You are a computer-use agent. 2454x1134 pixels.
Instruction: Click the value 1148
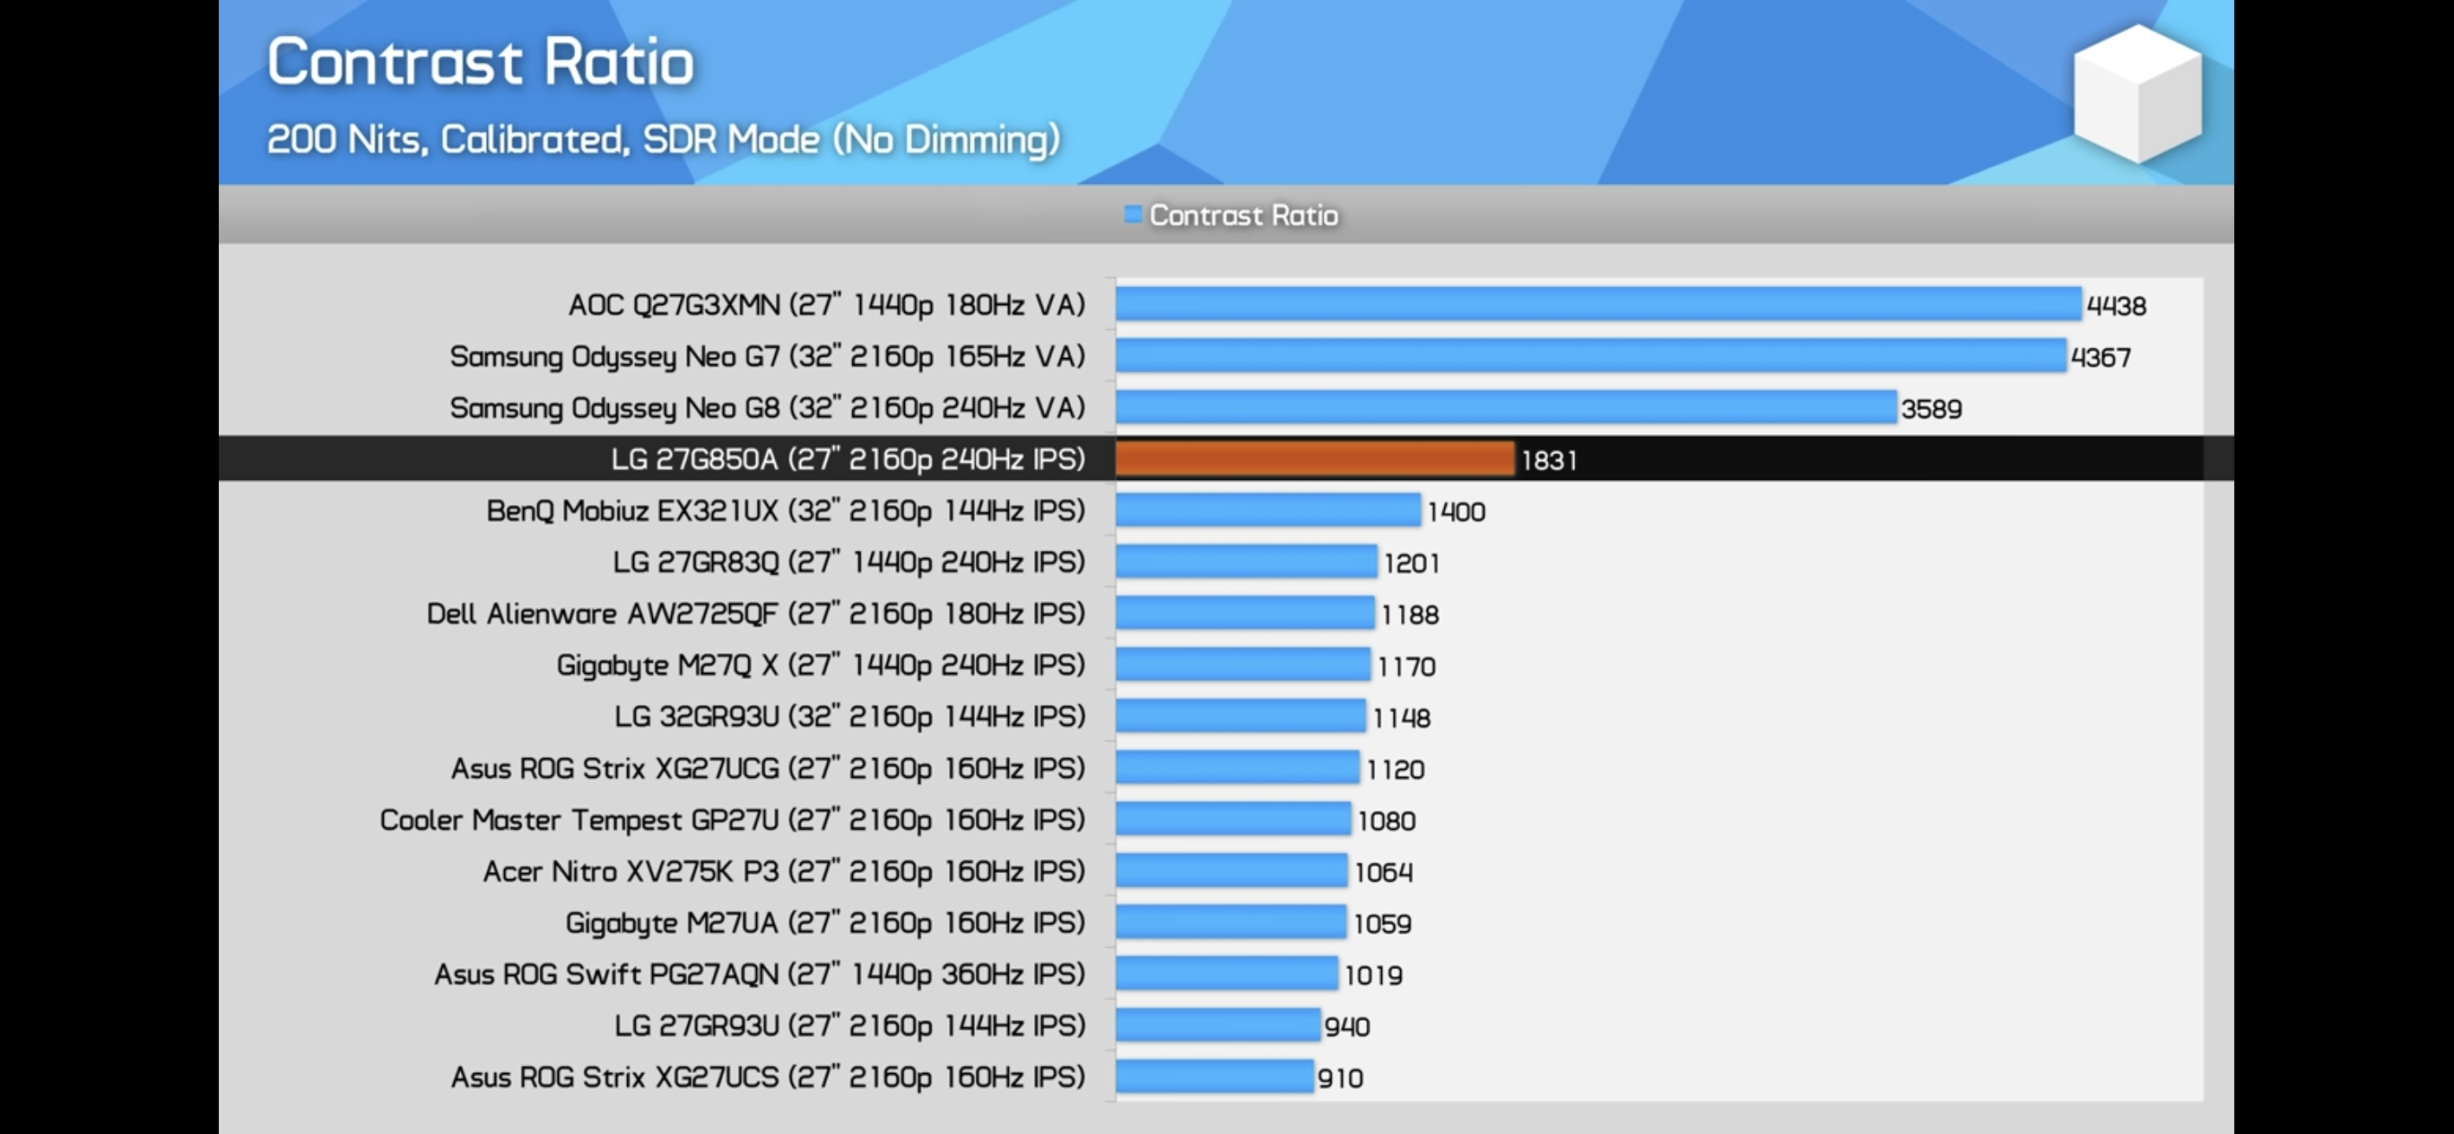coord(1401,718)
